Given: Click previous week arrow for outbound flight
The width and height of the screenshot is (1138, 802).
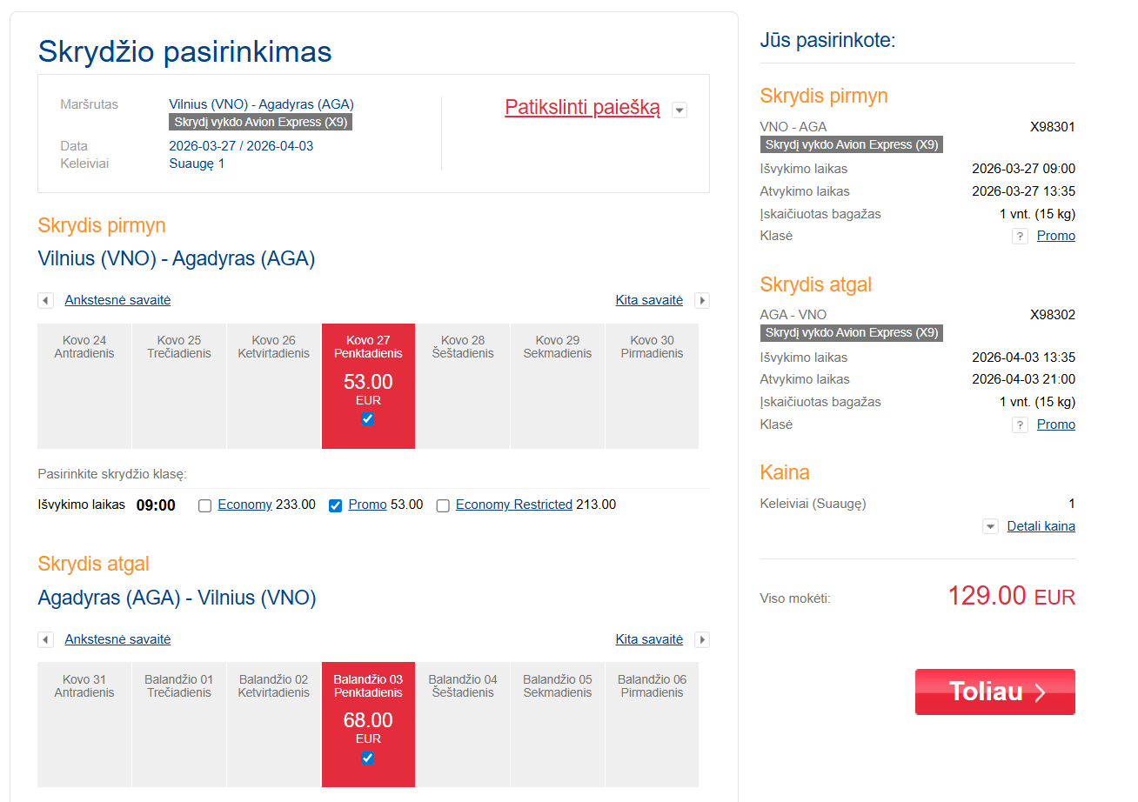Looking at the screenshot, I should point(46,301).
